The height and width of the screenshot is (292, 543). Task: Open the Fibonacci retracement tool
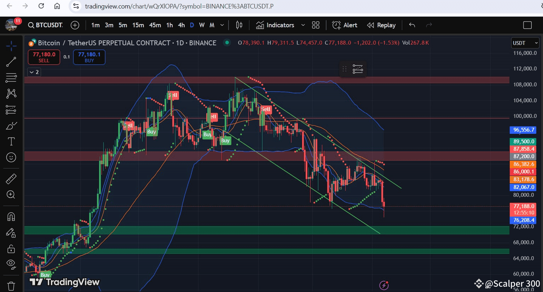pos(11,78)
